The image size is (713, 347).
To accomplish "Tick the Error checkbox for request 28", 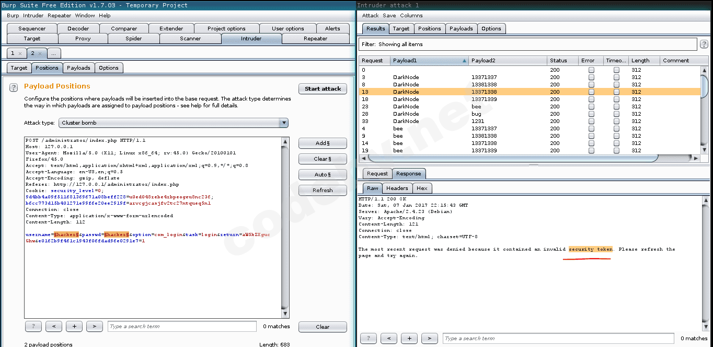I will click(x=591, y=114).
